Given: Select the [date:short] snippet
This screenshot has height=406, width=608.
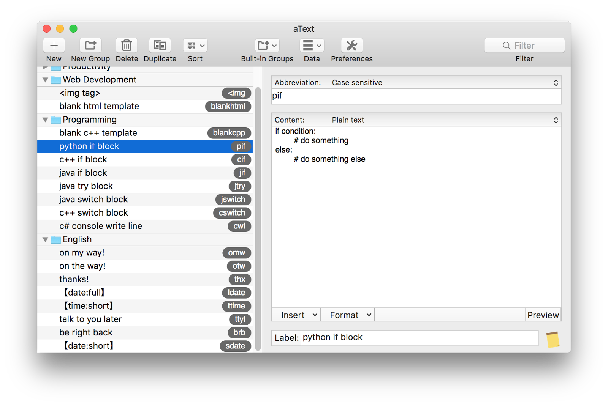Looking at the screenshot, I should pyautogui.click(x=145, y=346).
